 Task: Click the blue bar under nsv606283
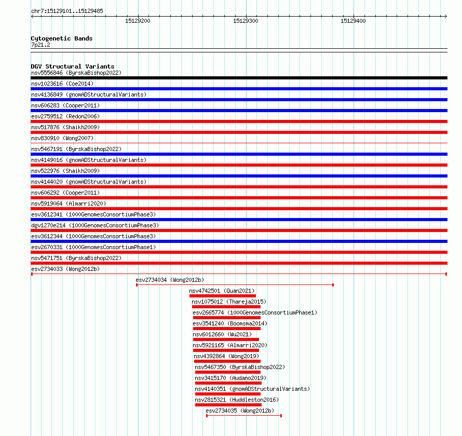click(239, 111)
